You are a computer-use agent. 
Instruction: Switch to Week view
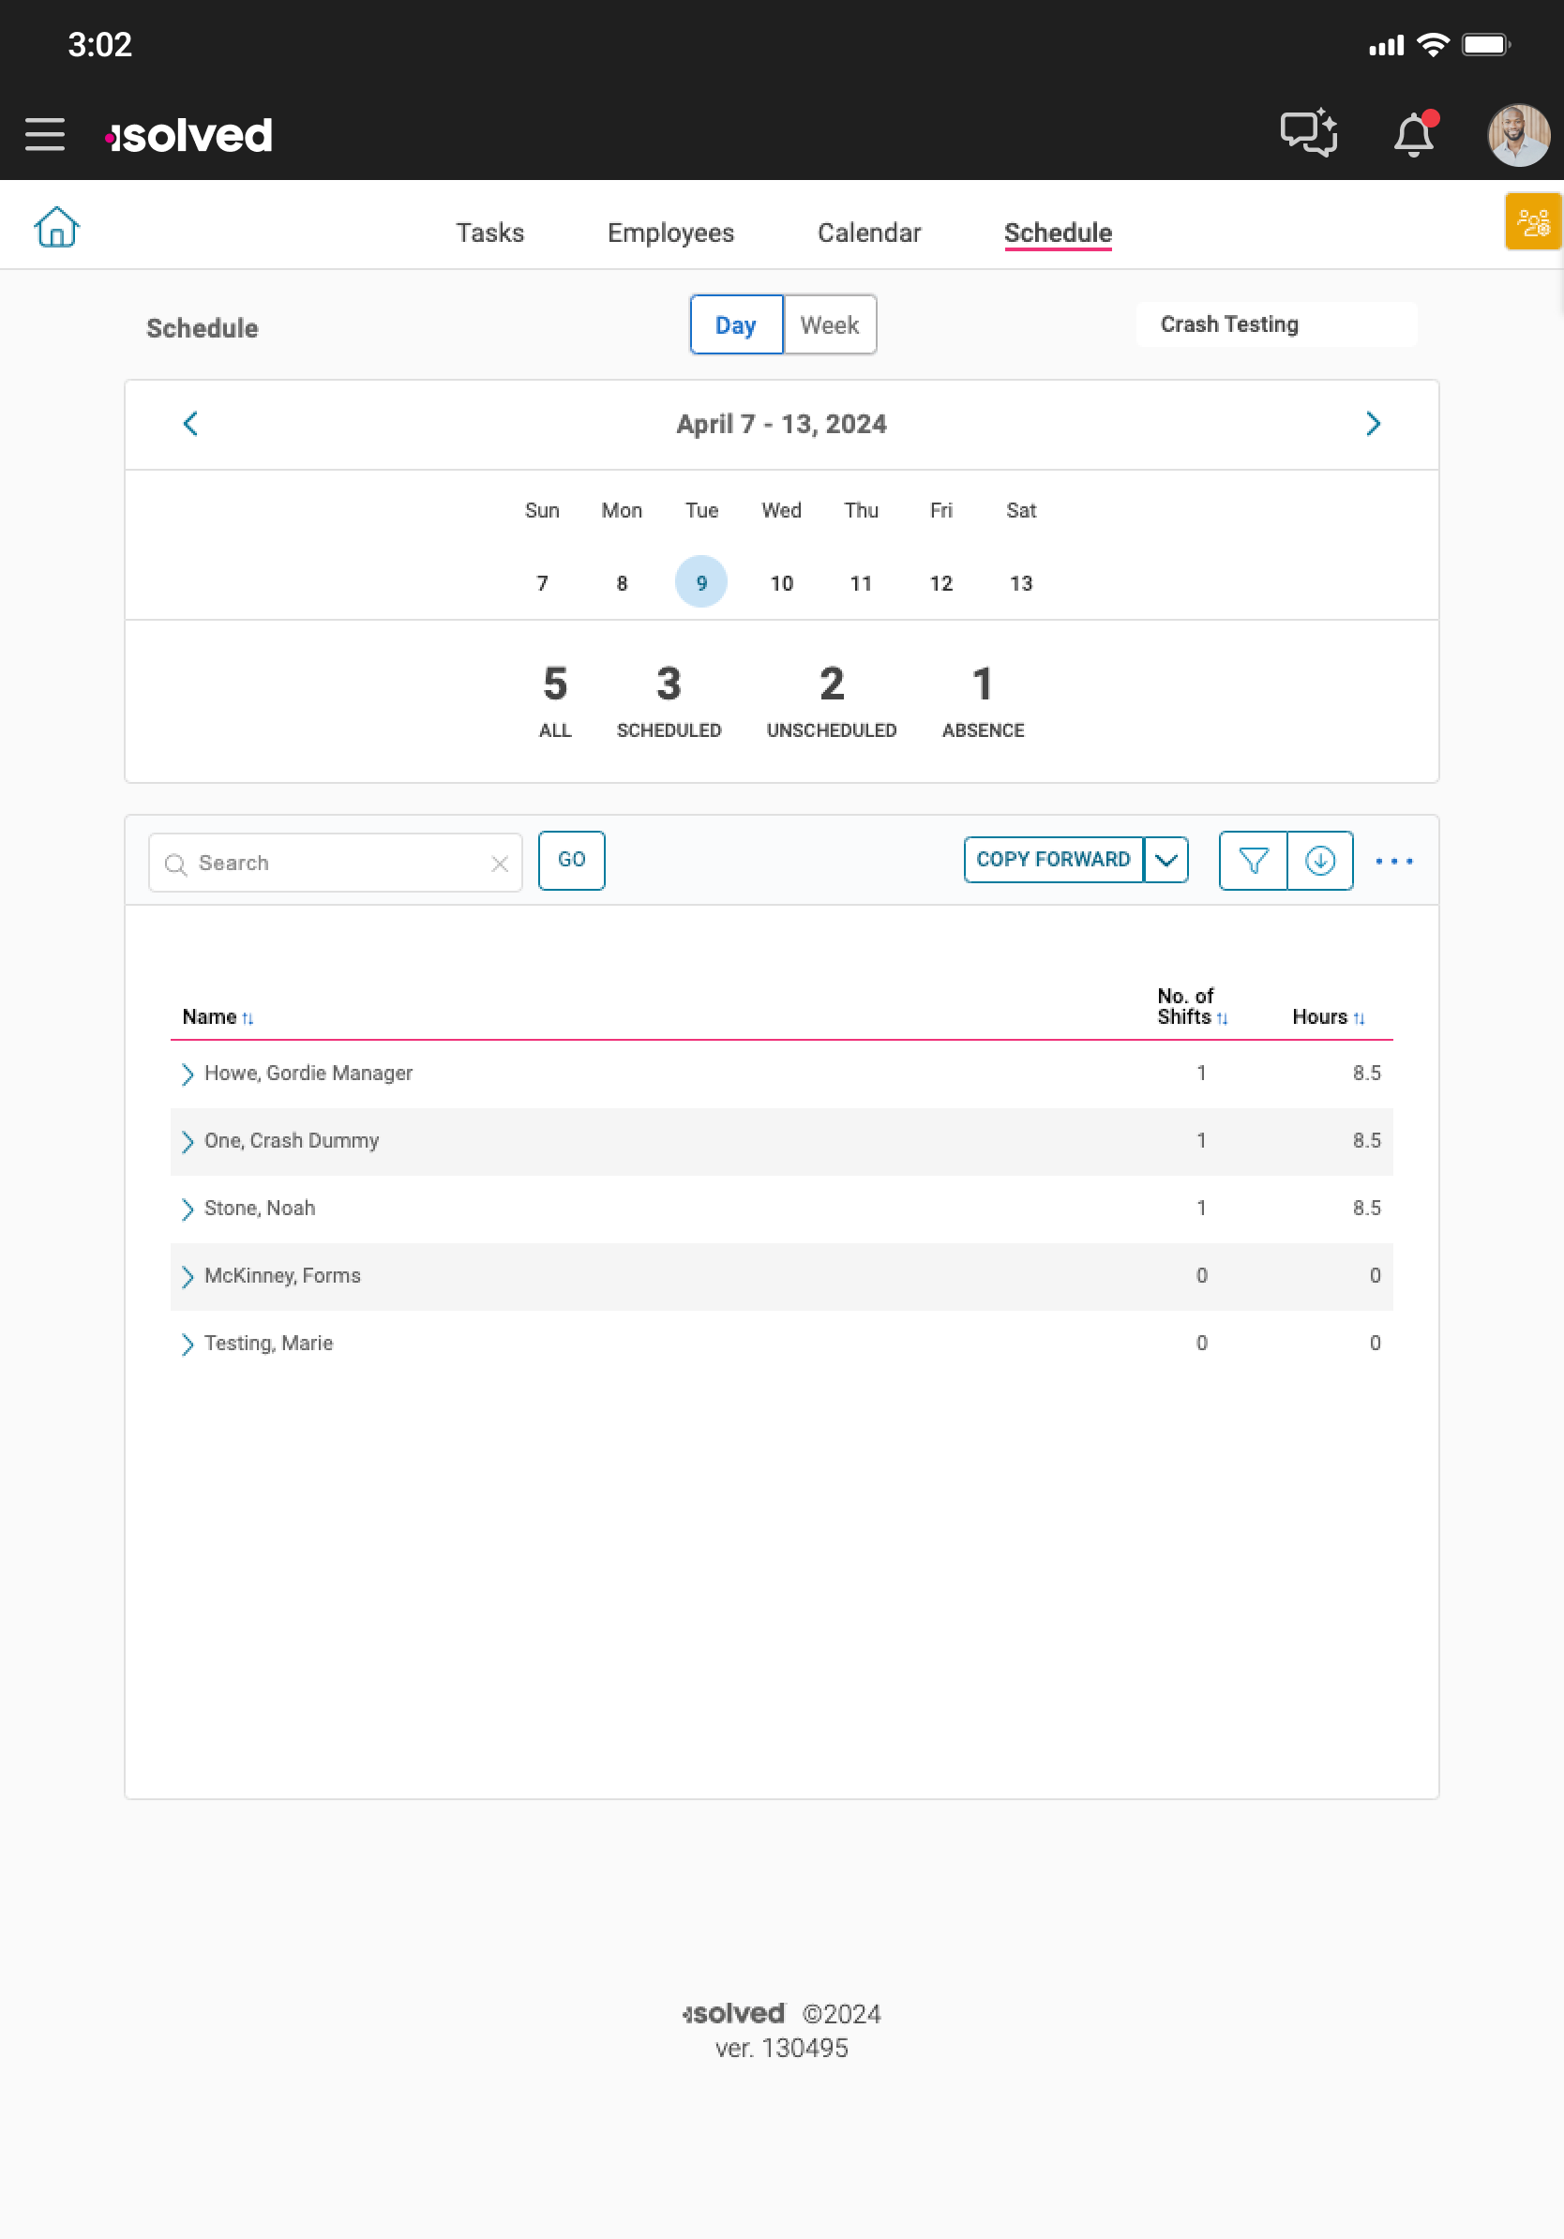(829, 324)
